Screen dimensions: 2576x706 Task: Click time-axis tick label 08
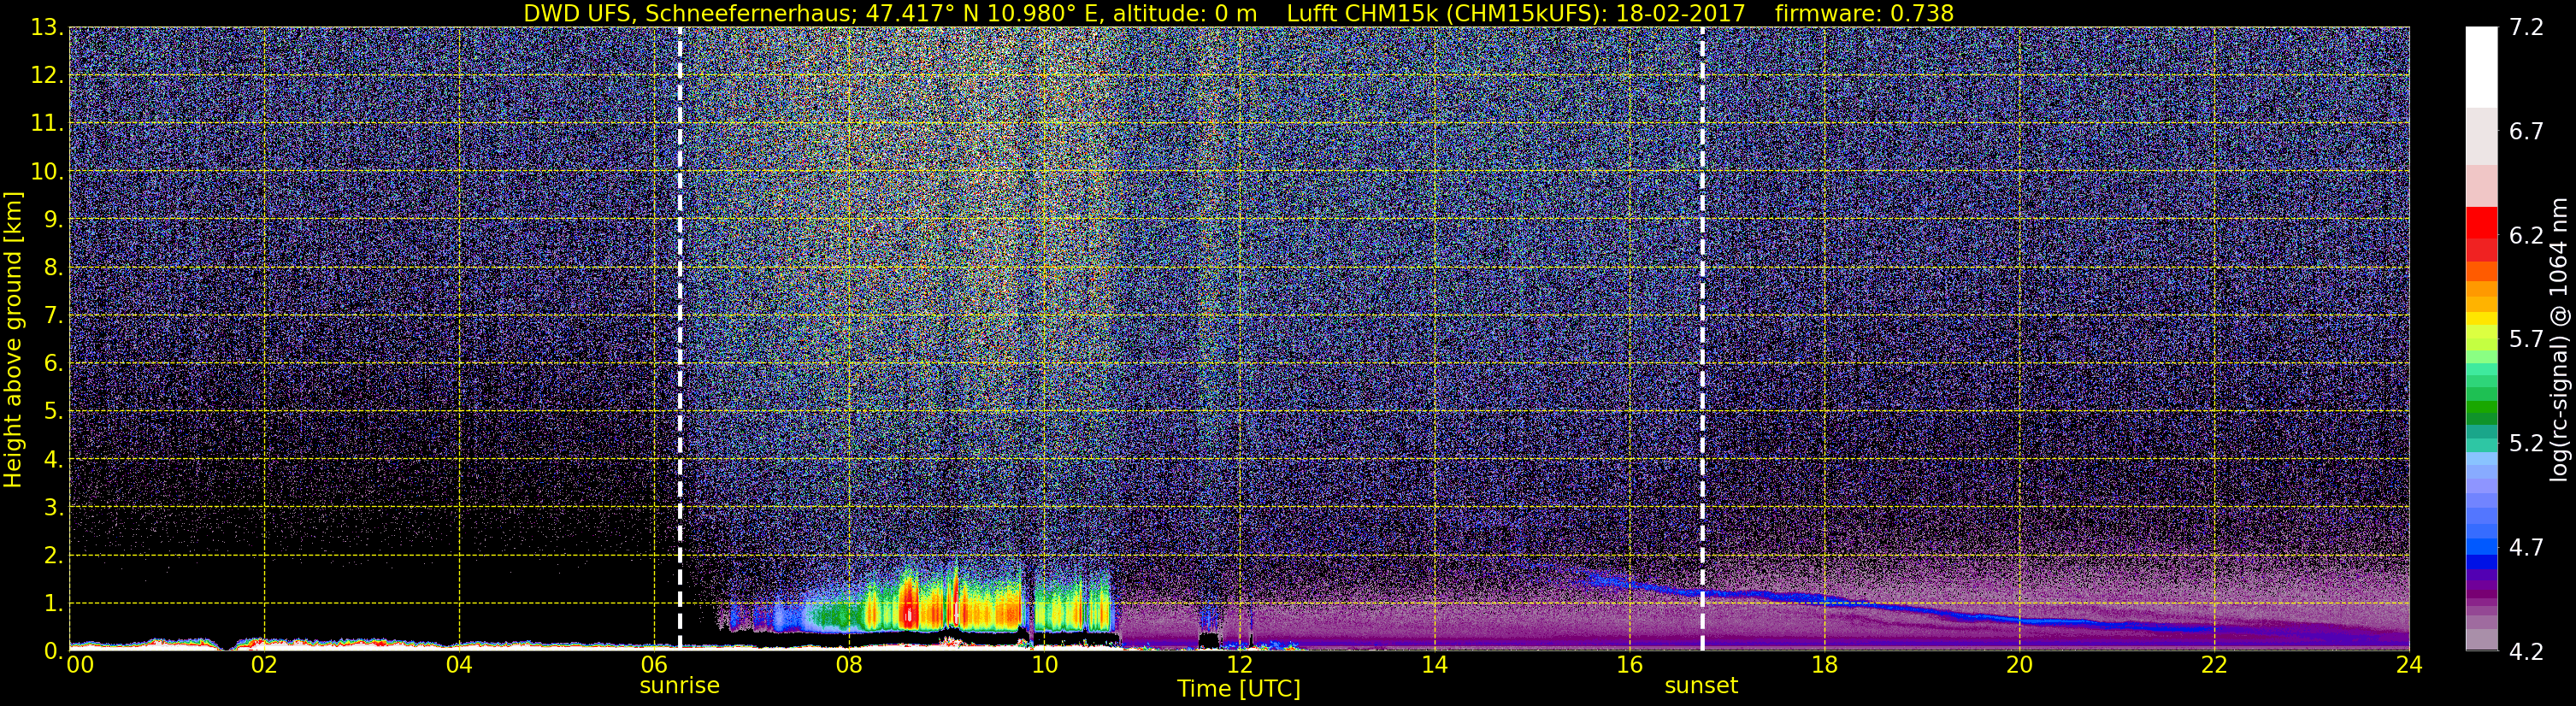pyautogui.click(x=849, y=666)
